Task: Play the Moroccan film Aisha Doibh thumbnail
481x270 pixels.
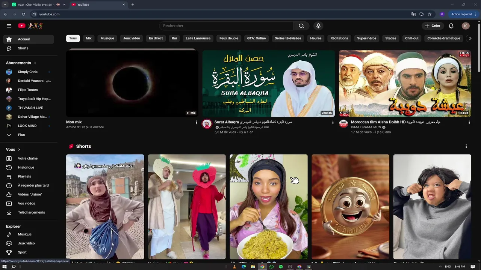Action: [x=405, y=83]
